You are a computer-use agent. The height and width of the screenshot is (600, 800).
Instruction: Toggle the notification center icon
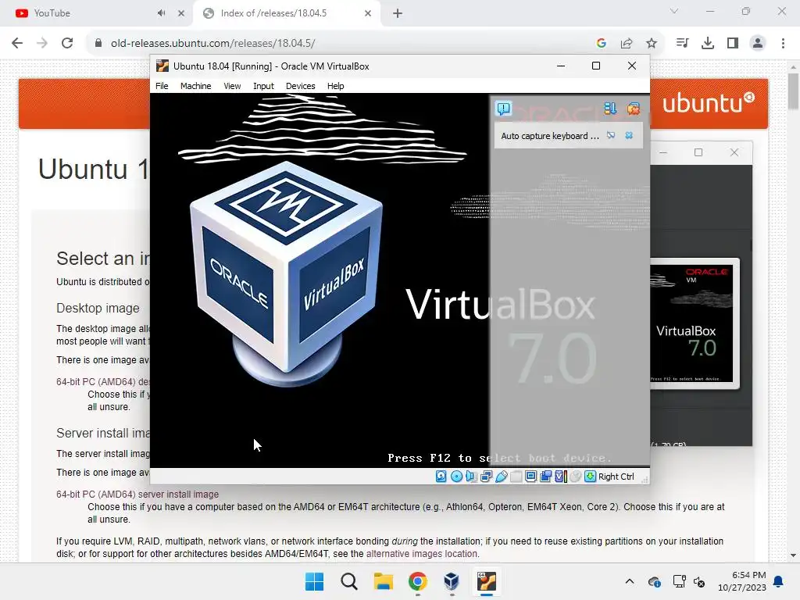503,108
